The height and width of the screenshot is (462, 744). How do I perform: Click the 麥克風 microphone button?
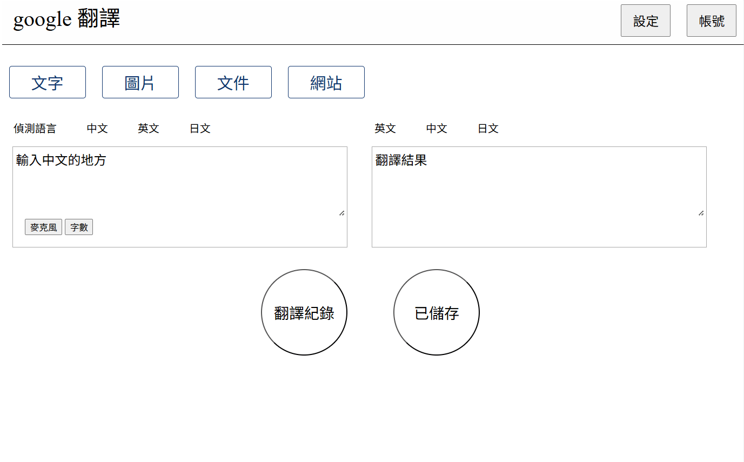pos(43,227)
